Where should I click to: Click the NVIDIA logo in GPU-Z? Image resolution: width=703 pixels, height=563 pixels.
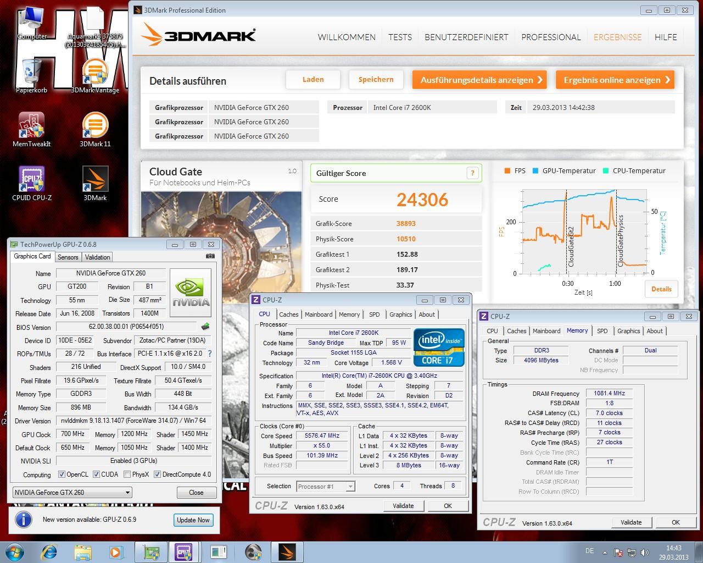coord(191,292)
